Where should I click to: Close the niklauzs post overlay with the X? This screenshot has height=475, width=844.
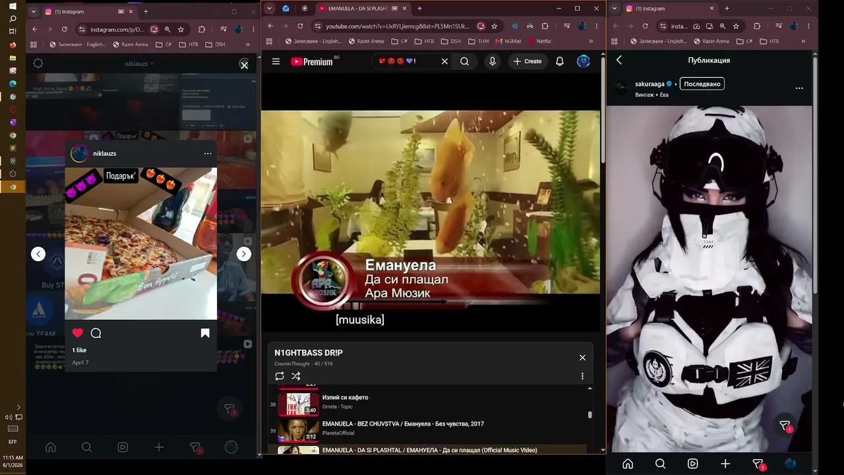(244, 65)
